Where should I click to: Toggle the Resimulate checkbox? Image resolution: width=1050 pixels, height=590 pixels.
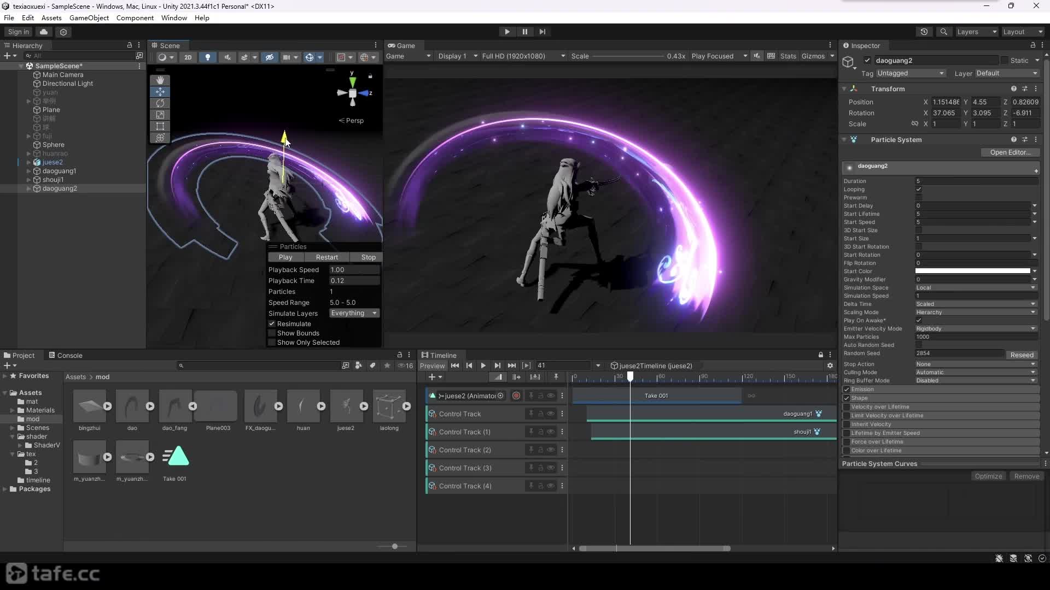272,324
